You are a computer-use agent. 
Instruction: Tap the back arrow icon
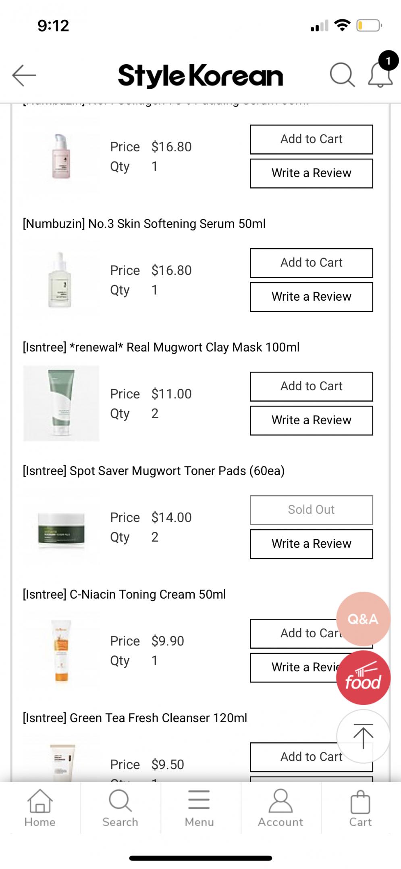coord(24,75)
